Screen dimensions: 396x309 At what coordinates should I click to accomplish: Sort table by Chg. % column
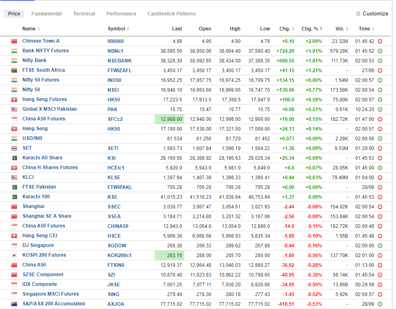(x=312, y=29)
